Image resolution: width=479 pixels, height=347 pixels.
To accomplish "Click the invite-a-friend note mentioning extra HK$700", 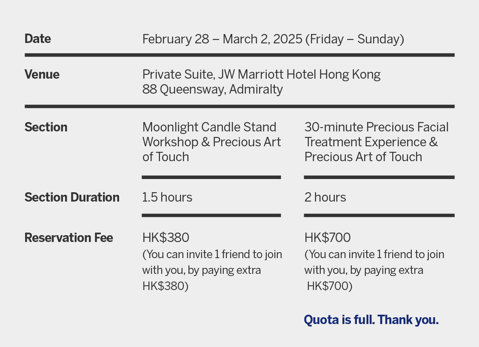I will (374, 270).
